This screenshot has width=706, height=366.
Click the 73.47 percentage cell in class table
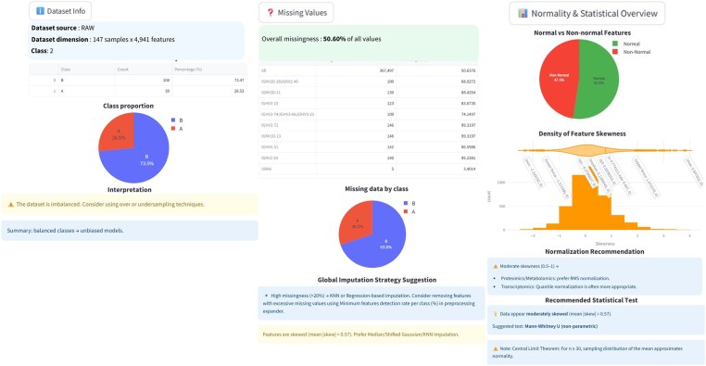[209, 80]
